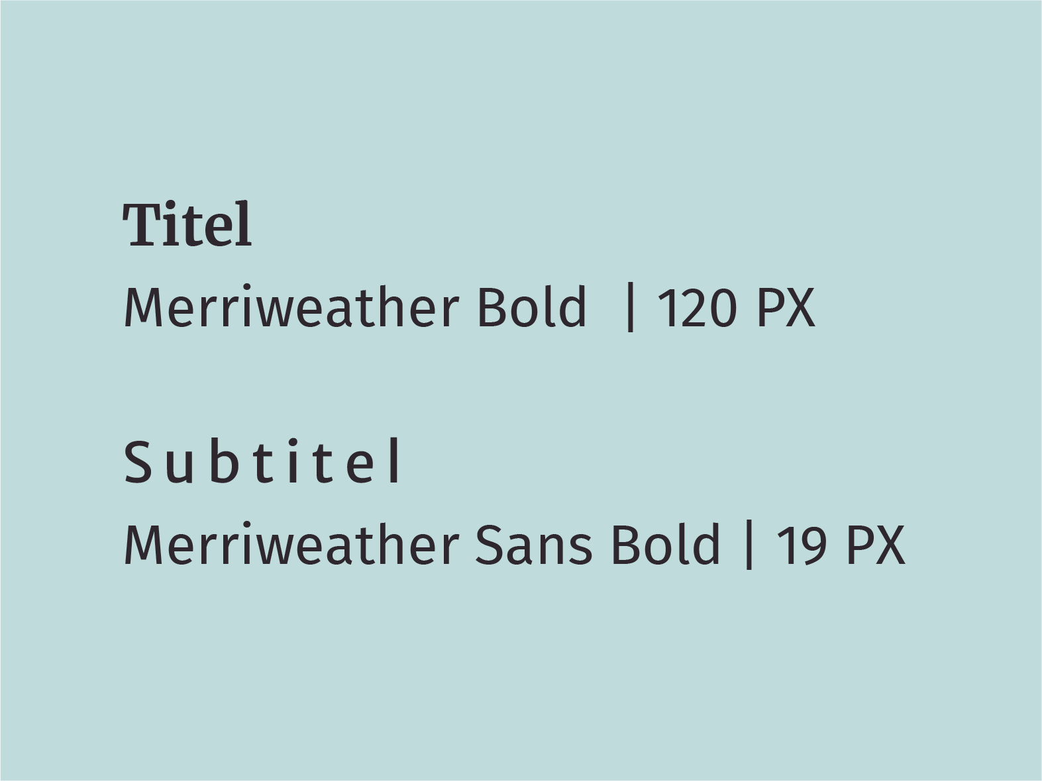Click the final letter 'l' of Subtitel
Viewport: 1042px width, 781px height.
396,461
